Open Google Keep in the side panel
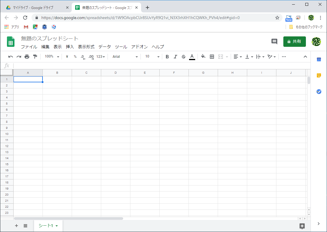The image size is (327, 232). [x=318, y=75]
